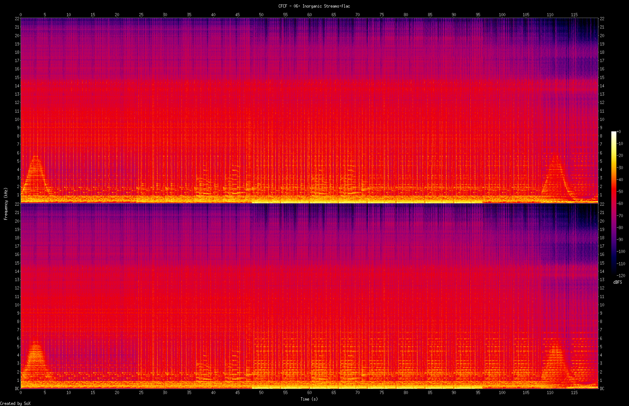This screenshot has width=629, height=406.
Task: Click the title text 'CFCF - 06. Inorganic Streams.flac'
Action: pyautogui.click(x=314, y=6)
